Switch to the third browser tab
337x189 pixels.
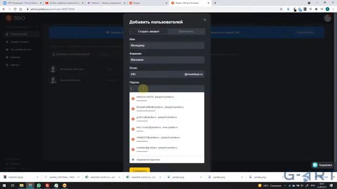106,3
